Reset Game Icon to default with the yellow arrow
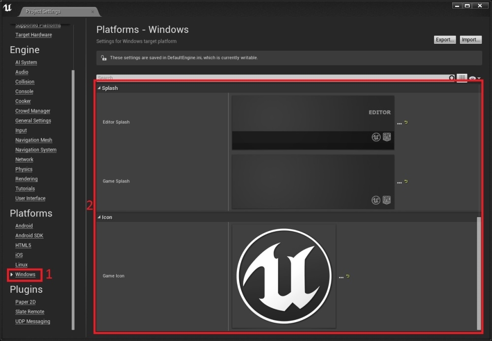Screen dimensions: 492x341 point(348,276)
